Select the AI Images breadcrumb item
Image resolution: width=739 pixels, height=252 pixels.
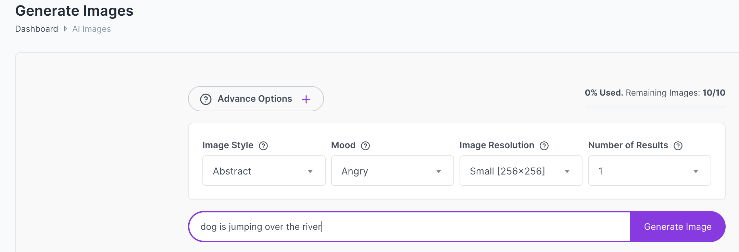coord(91,29)
